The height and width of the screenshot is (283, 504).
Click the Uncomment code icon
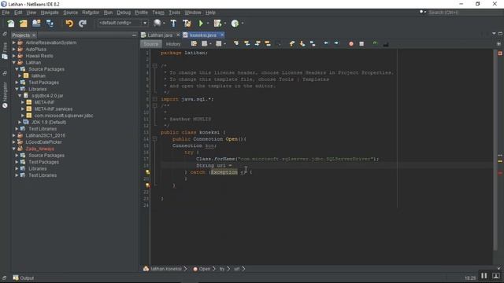pos(386,44)
